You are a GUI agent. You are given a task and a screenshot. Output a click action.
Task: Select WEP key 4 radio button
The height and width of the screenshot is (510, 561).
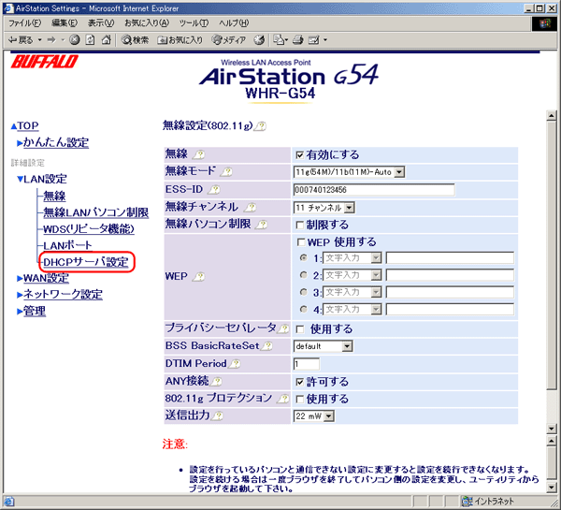[304, 309]
